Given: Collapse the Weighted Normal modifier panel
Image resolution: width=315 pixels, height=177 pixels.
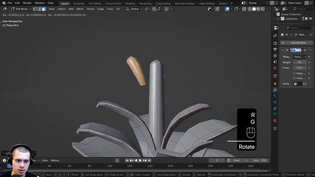Looking at the screenshot, I should pos(283,50).
